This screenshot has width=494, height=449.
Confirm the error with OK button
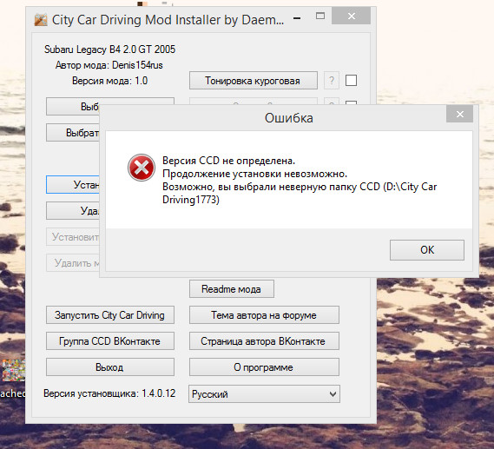click(x=427, y=250)
